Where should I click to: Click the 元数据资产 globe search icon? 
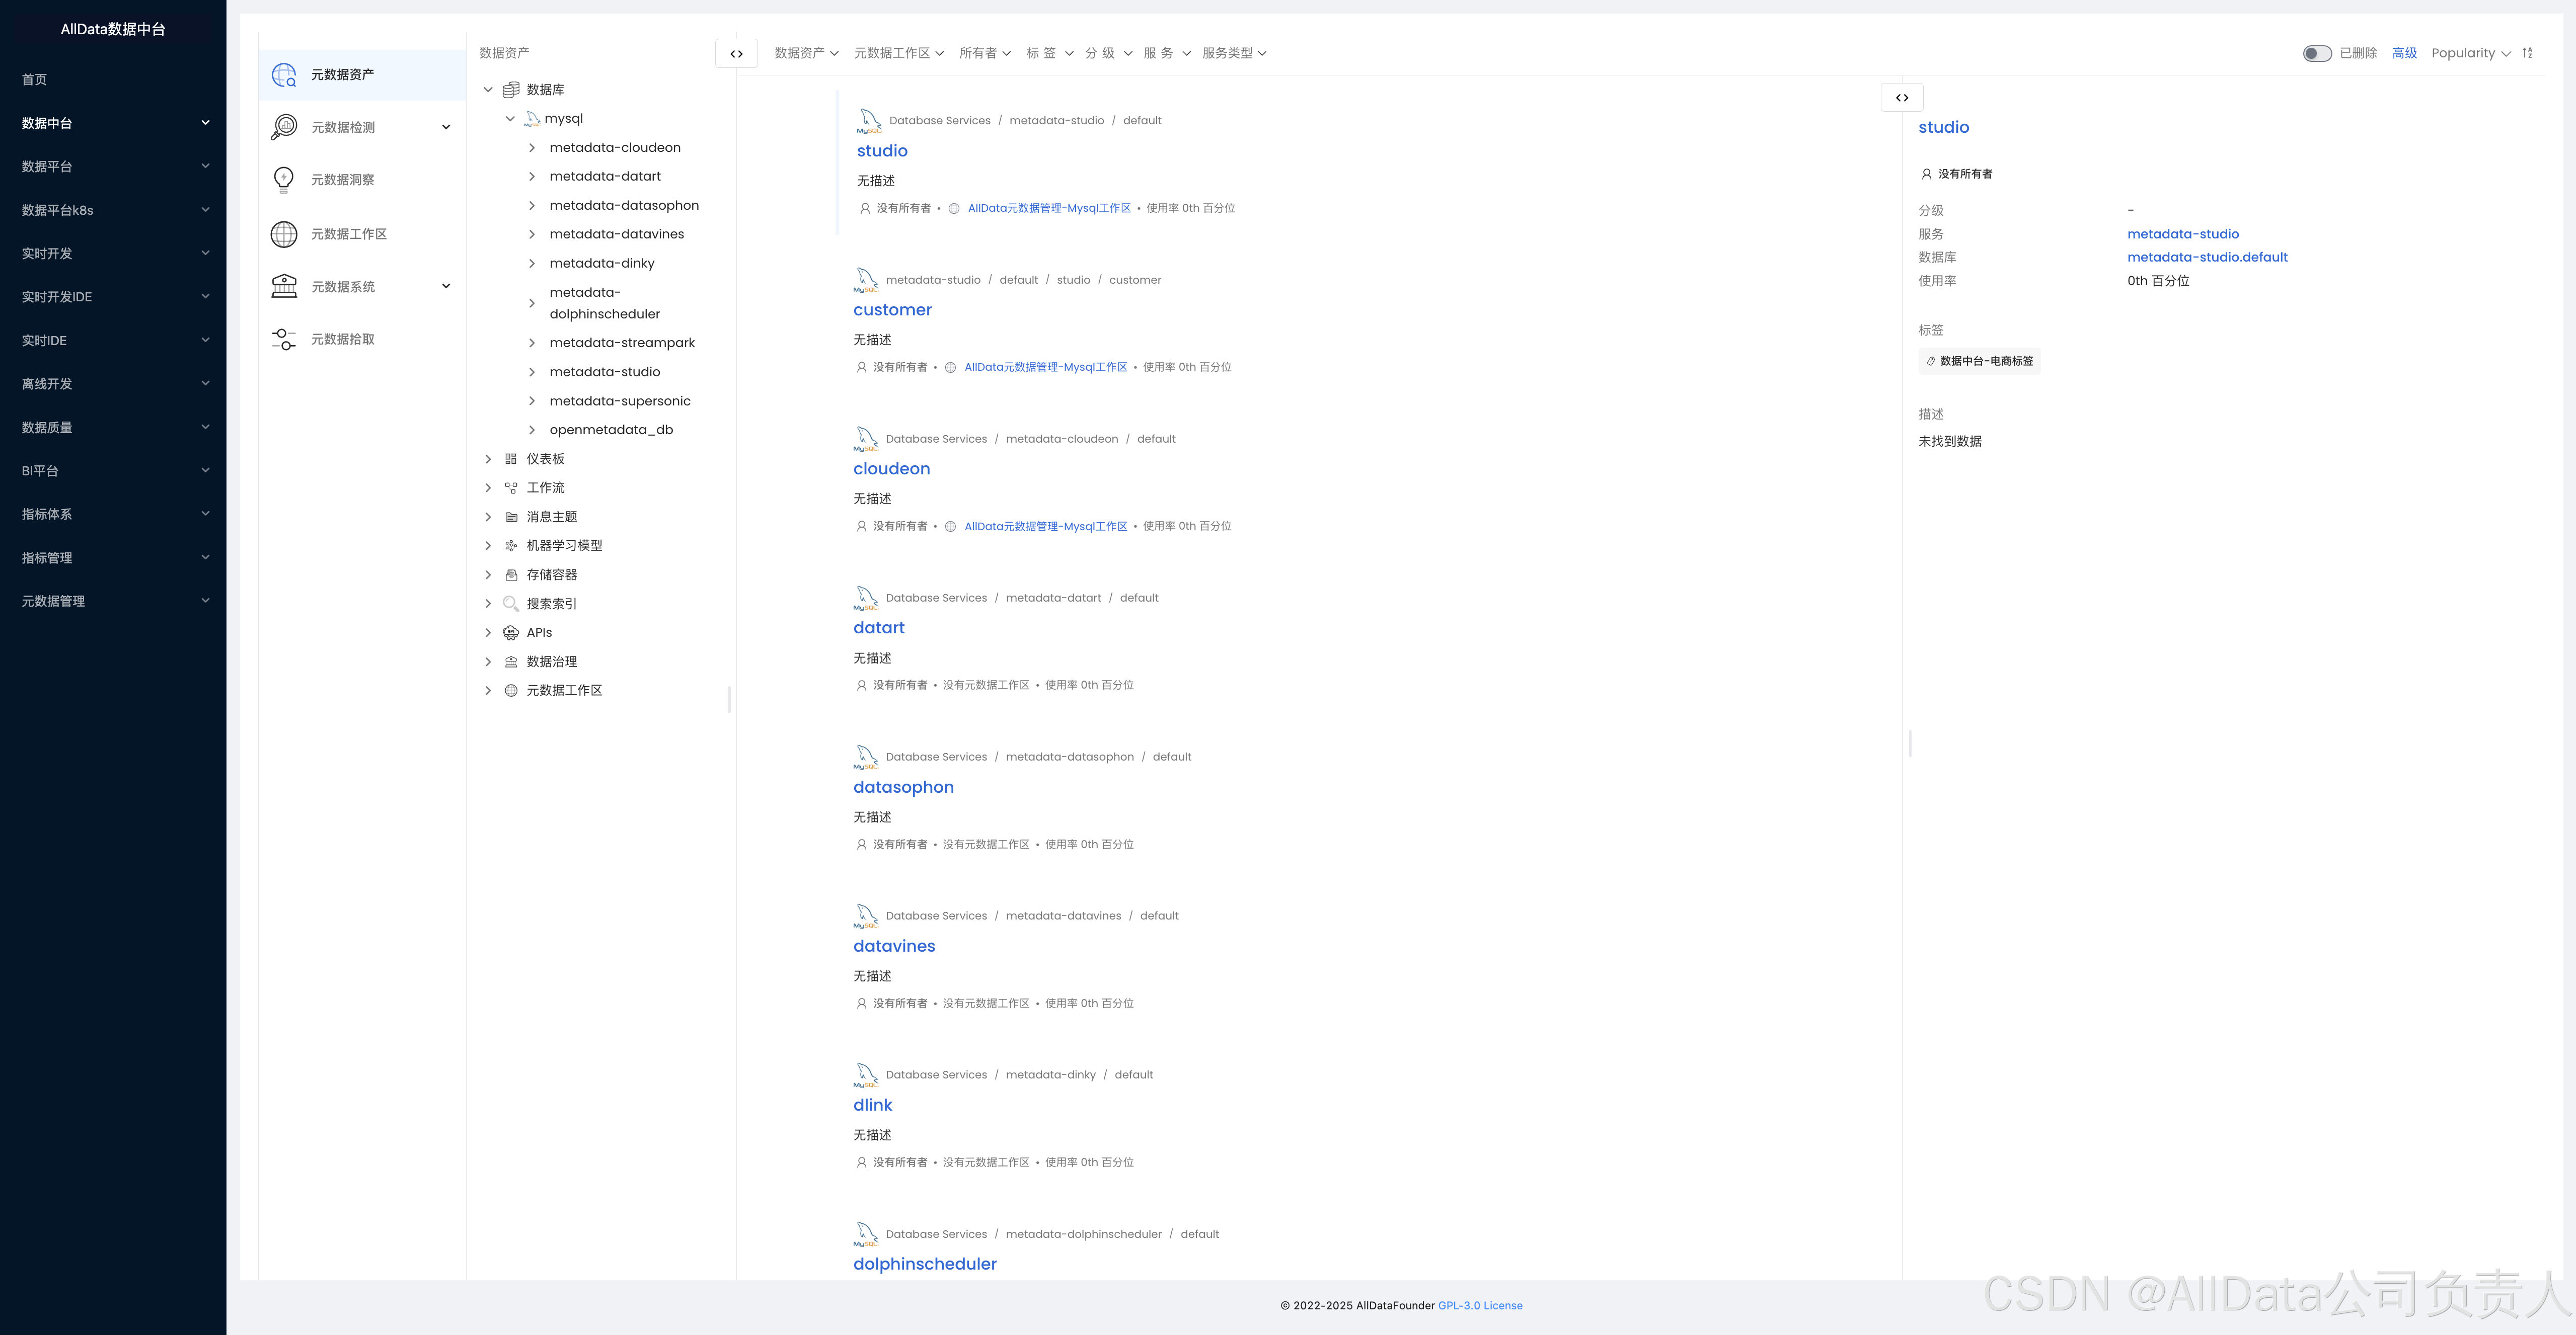point(284,75)
